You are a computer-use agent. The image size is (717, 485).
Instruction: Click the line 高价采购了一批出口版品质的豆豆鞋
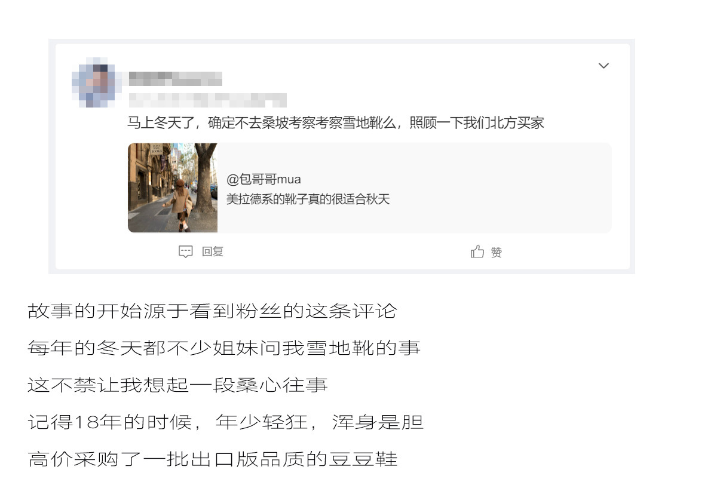(x=212, y=459)
